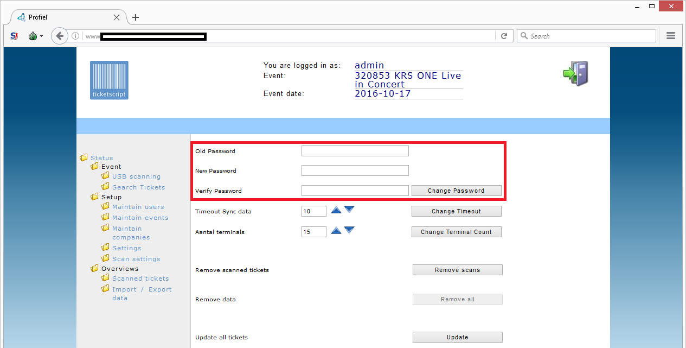Click the Aantal terminals number field

[314, 232]
